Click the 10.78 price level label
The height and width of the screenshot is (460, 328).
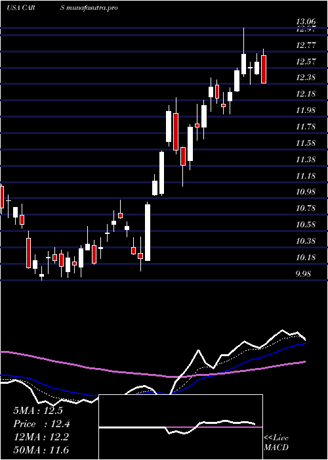[306, 208]
